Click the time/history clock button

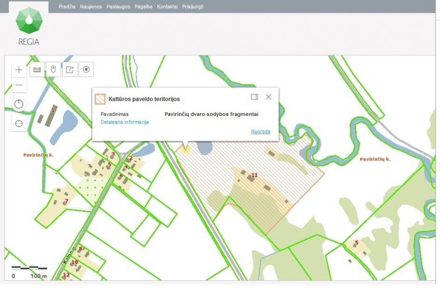[x=19, y=104]
